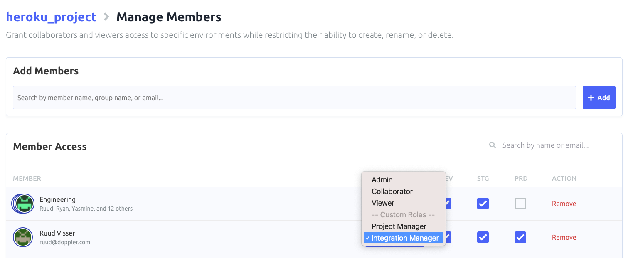Click the Engineering group name
628x258 pixels.
click(x=57, y=199)
